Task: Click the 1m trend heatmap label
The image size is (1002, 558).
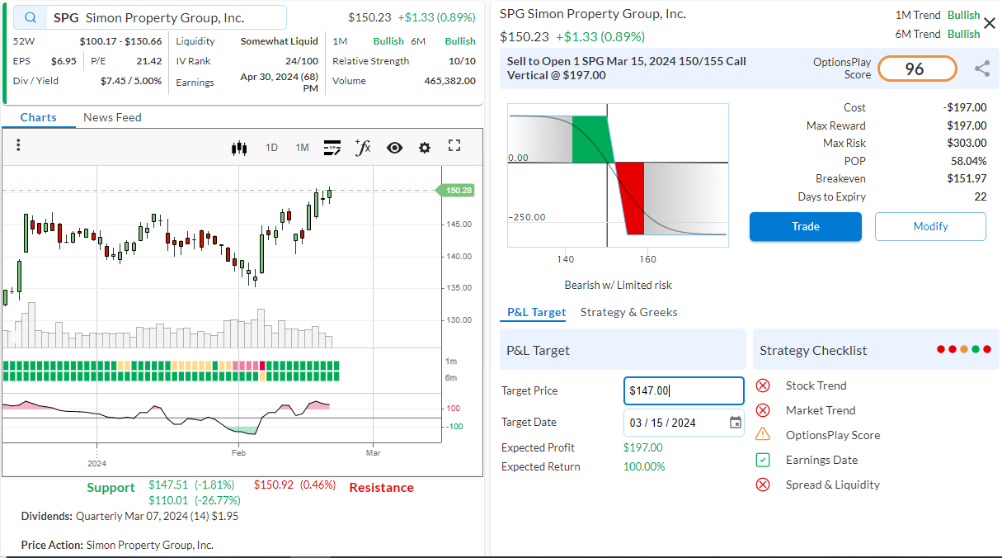Action: 452,362
